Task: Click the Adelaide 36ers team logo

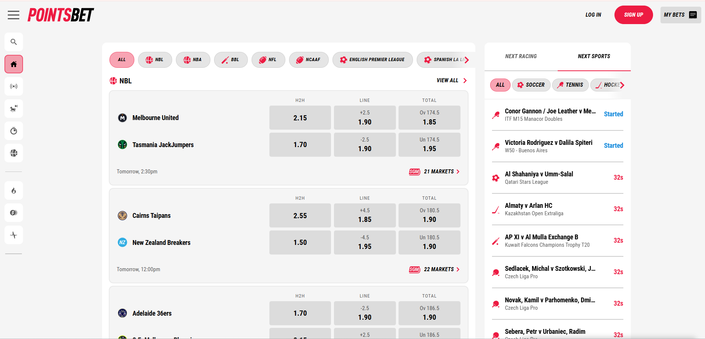Action: coord(122,313)
